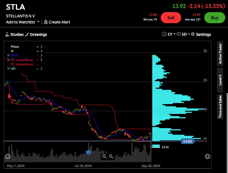Image resolution: width=228 pixels, height=173 pixels.
Task: Click the blue lightbulb event marker
Action: point(89,152)
